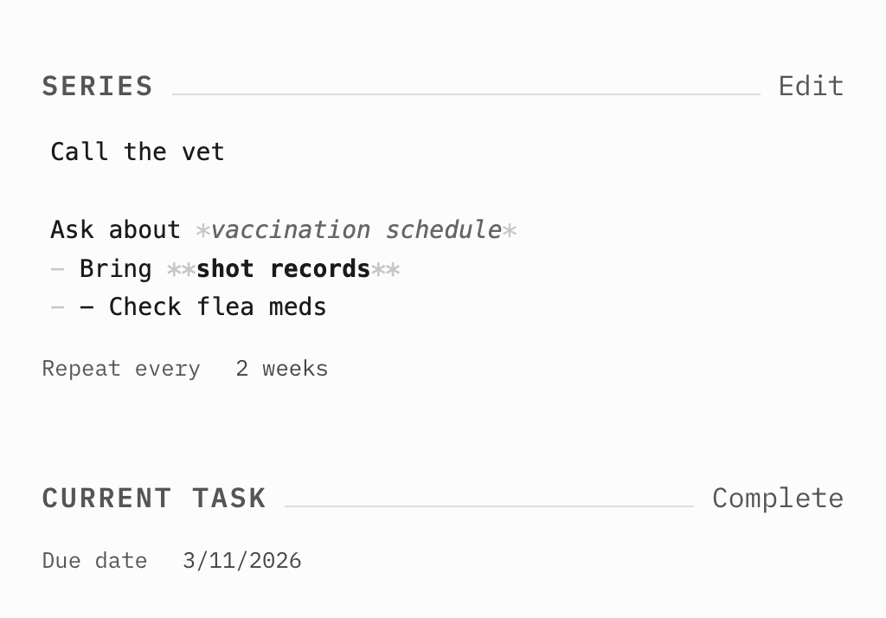The width and height of the screenshot is (886, 618).
Task: Click the double asterisks after 'shot records'
Action: (385, 269)
